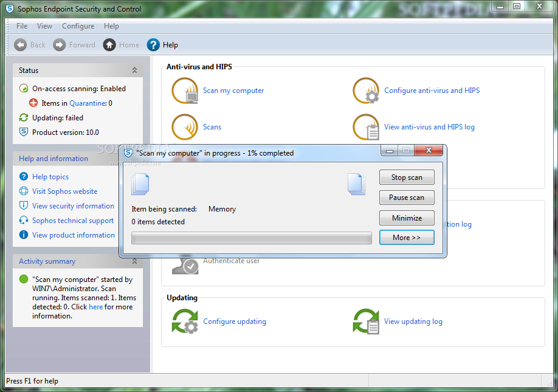
Task: Open the File menu
Action: click(x=22, y=26)
